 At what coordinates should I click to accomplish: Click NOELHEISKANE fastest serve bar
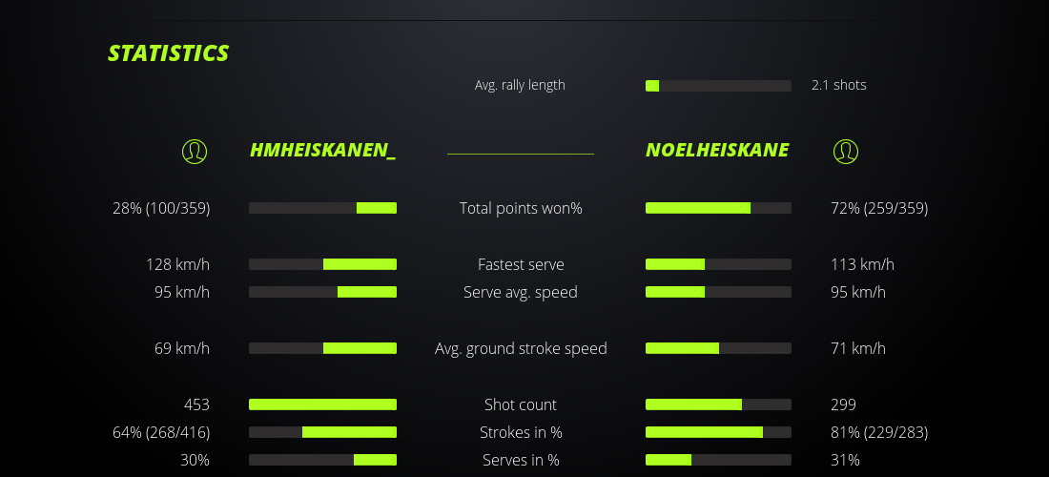coord(718,264)
